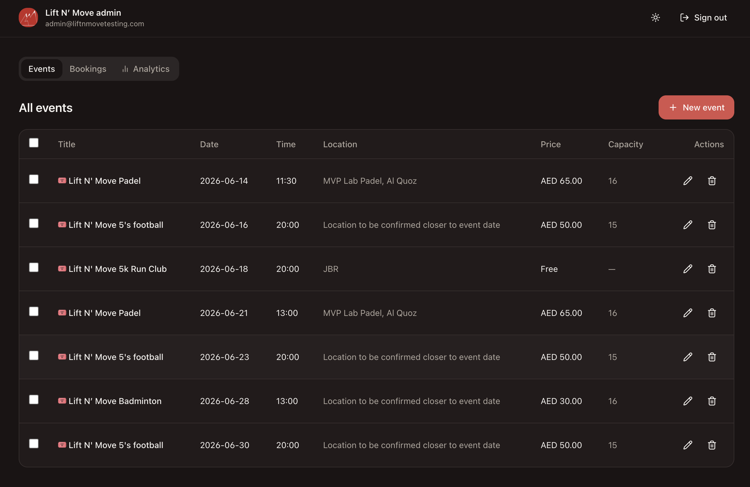
Task: Click the 2026-06-18 date cell
Action: [224, 269]
